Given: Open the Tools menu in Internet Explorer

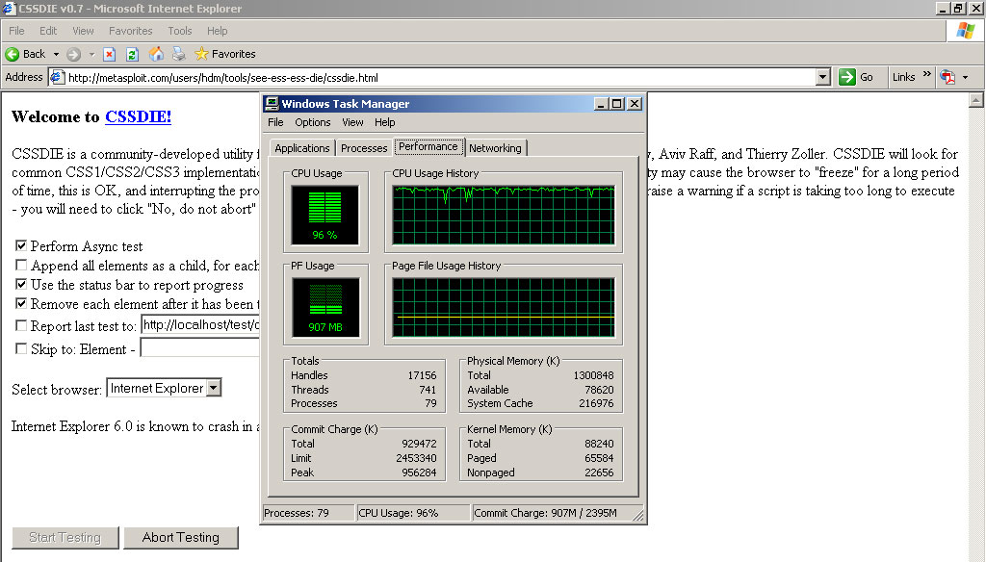Looking at the screenshot, I should tap(180, 31).
